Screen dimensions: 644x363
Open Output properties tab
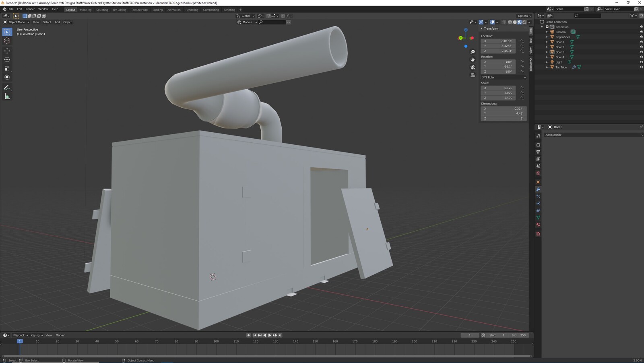pyautogui.click(x=538, y=152)
